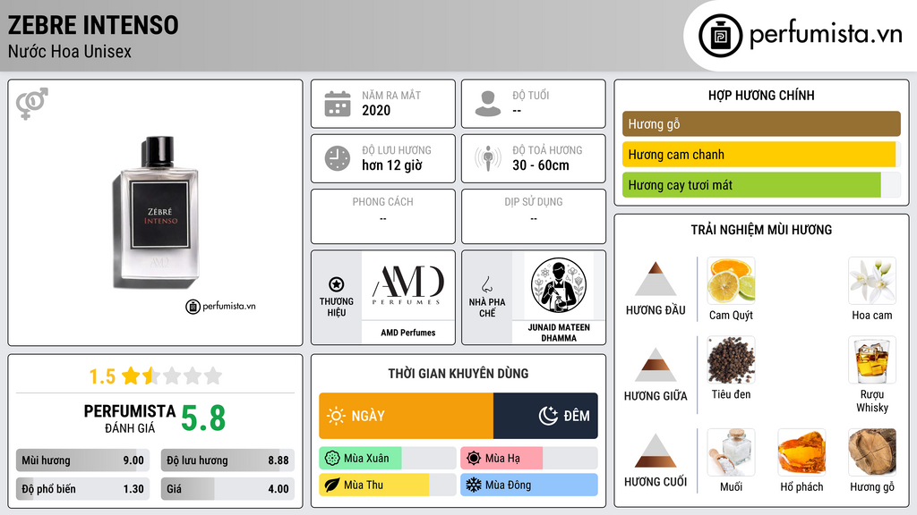Click the Mùa Thu season bar

(388, 485)
